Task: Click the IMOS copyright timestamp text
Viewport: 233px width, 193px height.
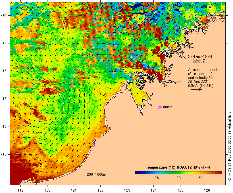Action: point(229,146)
